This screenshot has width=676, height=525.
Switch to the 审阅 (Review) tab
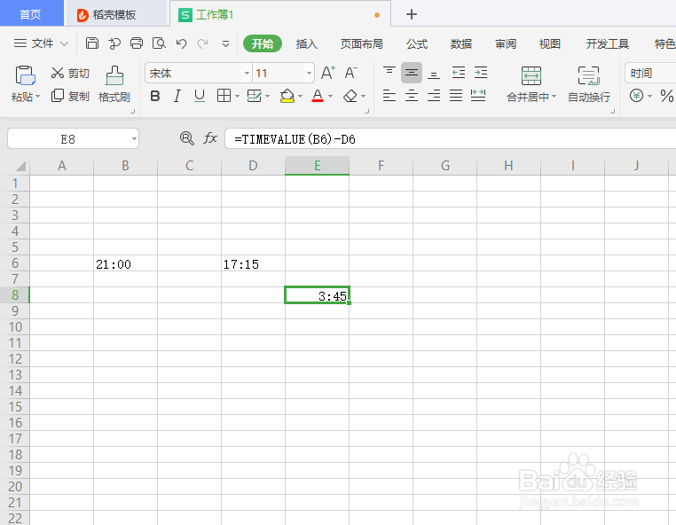pos(506,44)
